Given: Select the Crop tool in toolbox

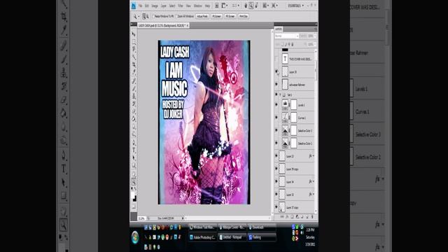Looking at the screenshot, I should pyautogui.click(x=134, y=64).
